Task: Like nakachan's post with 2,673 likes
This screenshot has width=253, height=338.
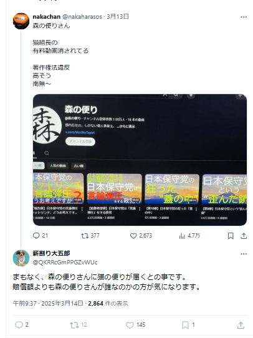Action: click(141, 236)
